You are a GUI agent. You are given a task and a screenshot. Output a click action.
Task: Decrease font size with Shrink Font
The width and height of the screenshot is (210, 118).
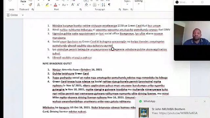pos(78,5)
